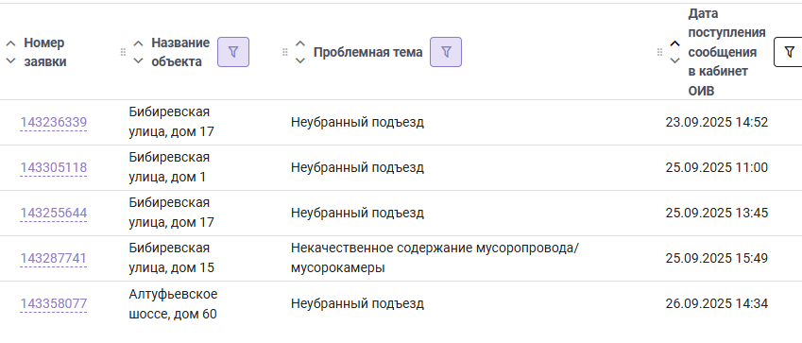802x343 pixels.
Task: Open request number 143358077
Action: point(53,303)
